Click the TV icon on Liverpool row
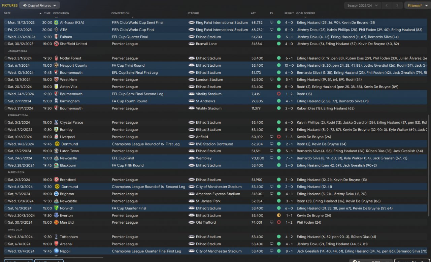 tap(272, 137)
